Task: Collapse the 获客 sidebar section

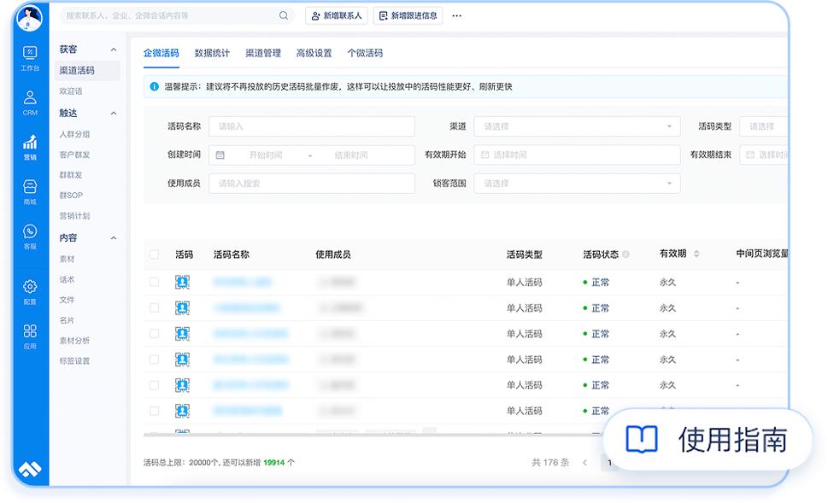Action: pos(114,50)
